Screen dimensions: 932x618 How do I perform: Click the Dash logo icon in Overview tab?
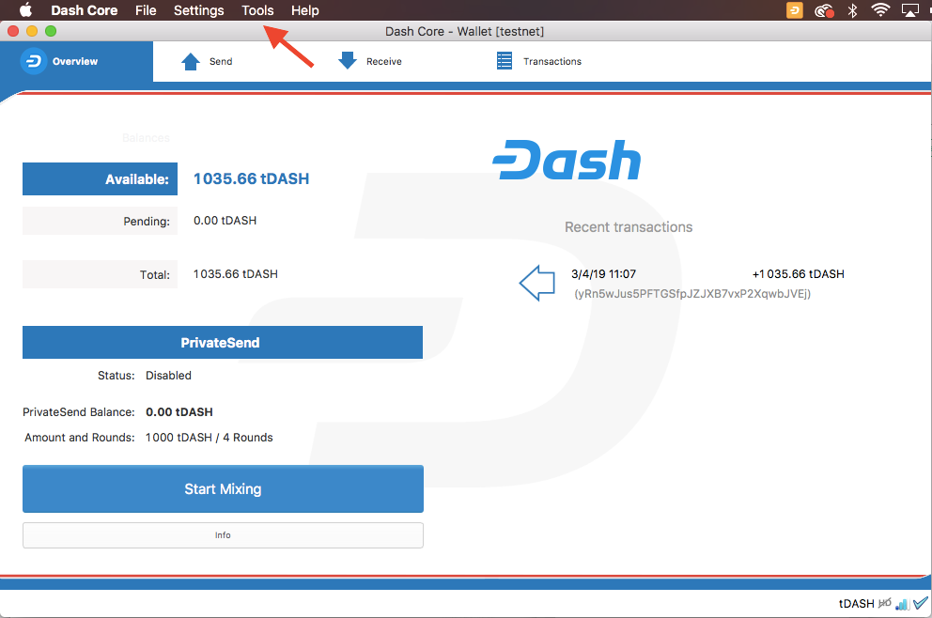coord(33,61)
